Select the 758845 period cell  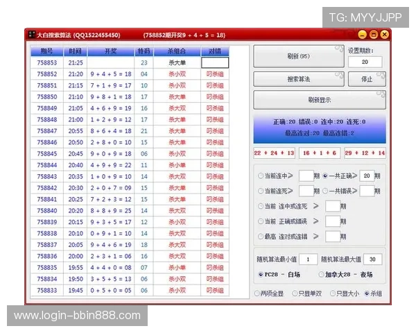click(x=47, y=154)
